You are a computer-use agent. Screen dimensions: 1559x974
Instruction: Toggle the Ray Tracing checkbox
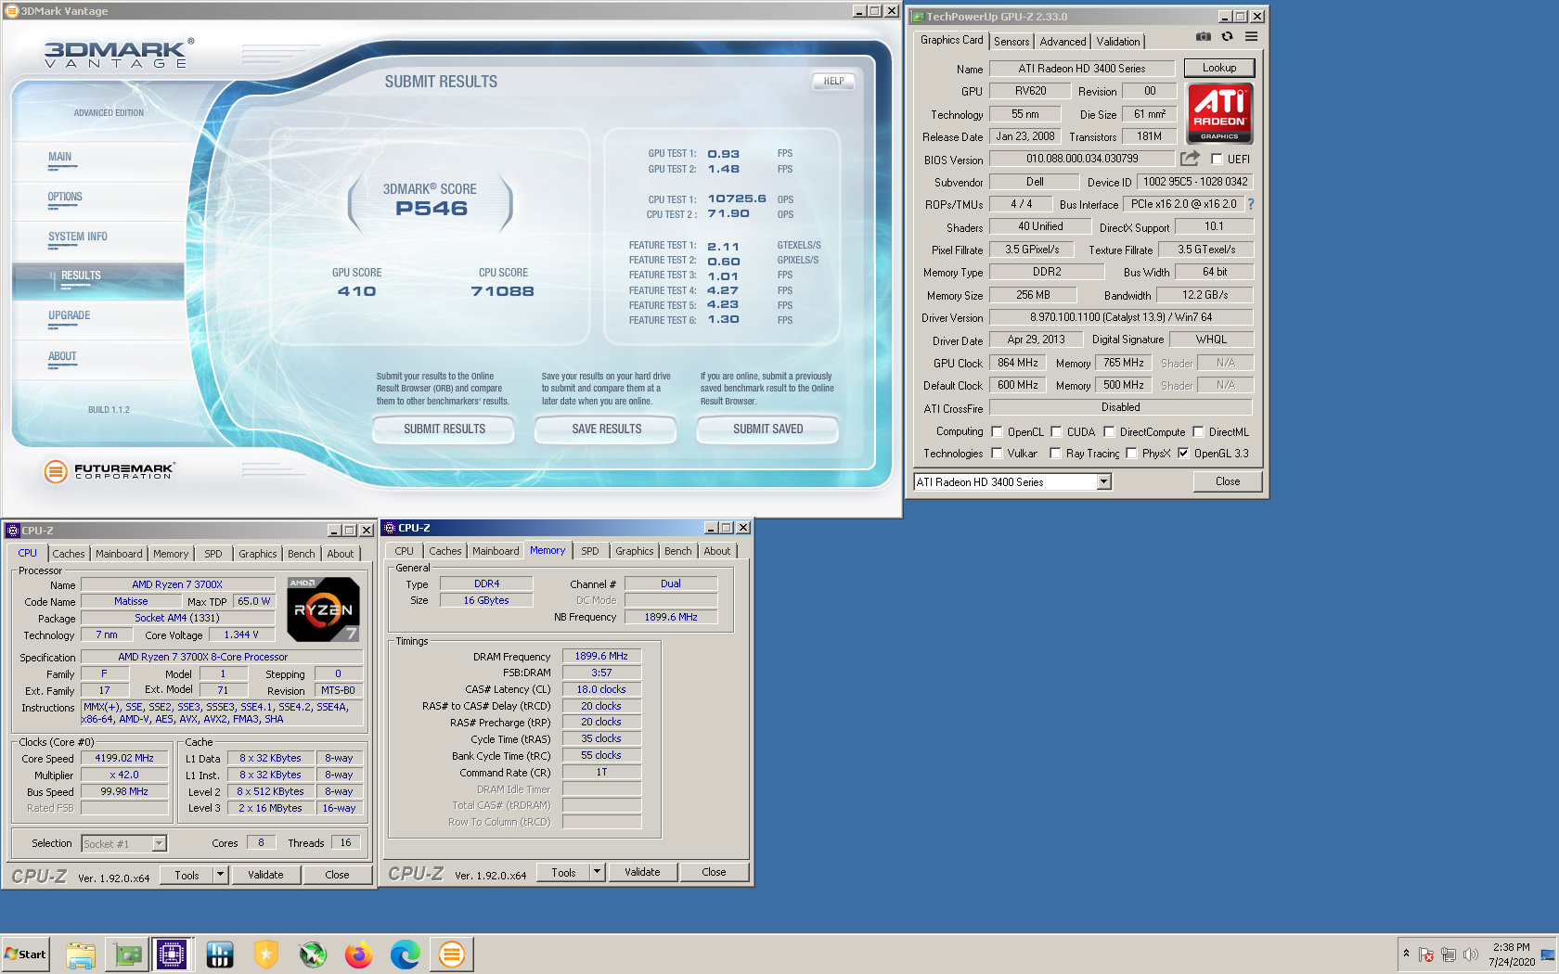pyautogui.click(x=1055, y=453)
